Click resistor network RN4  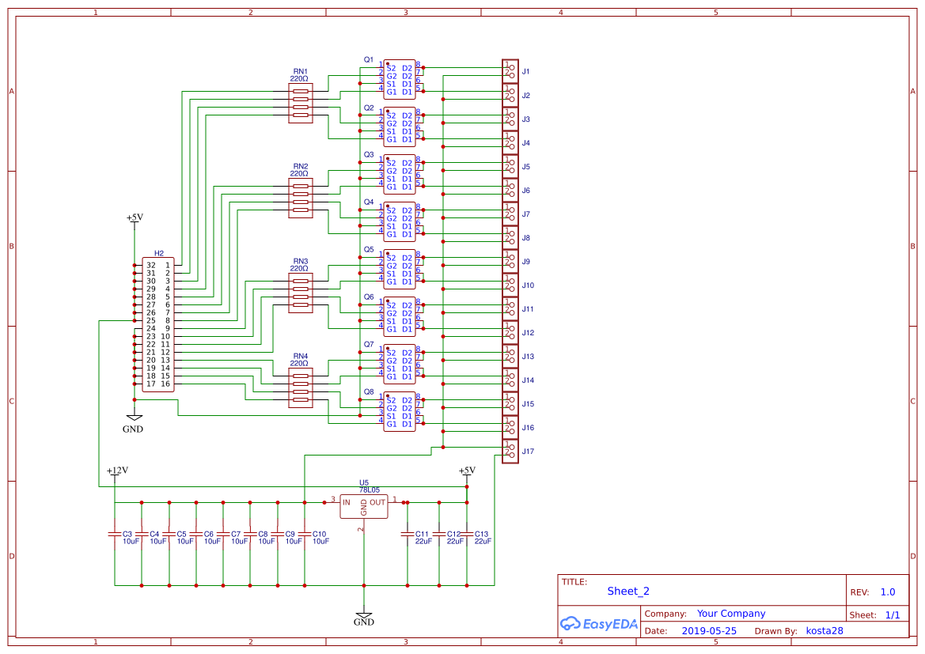pyautogui.click(x=301, y=387)
